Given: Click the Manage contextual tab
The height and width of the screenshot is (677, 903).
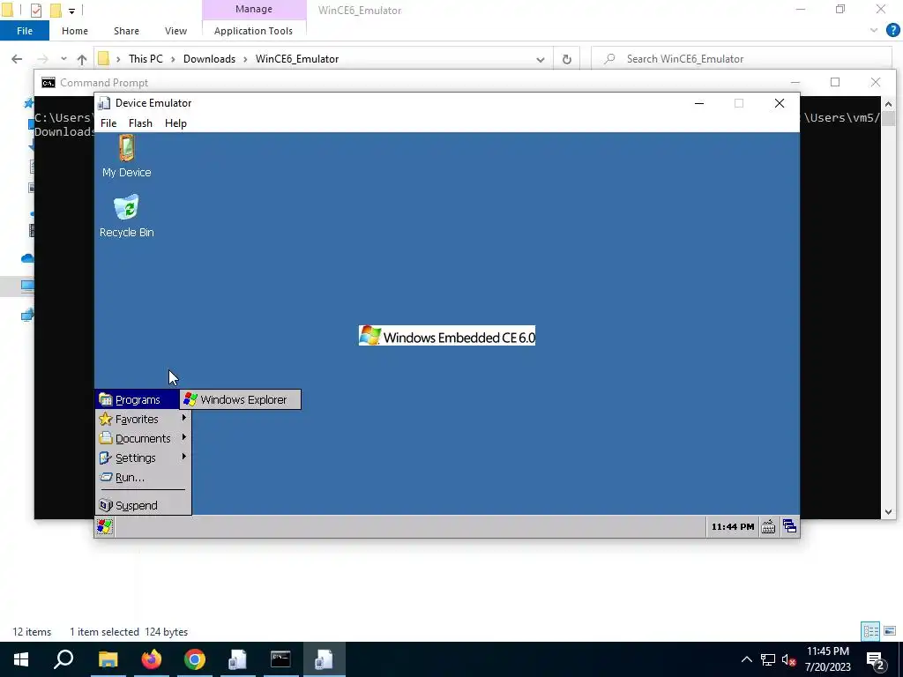Looking at the screenshot, I should [x=254, y=9].
